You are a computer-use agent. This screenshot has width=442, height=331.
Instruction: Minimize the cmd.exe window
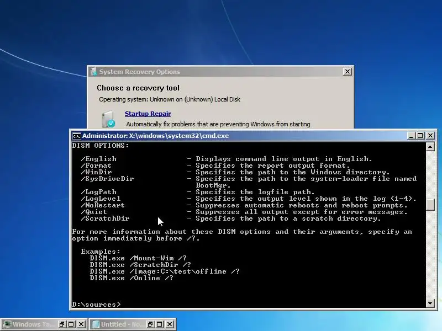click(411, 136)
